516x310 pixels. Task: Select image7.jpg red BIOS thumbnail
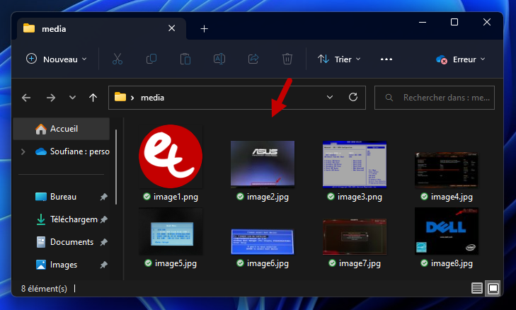pos(355,236)
